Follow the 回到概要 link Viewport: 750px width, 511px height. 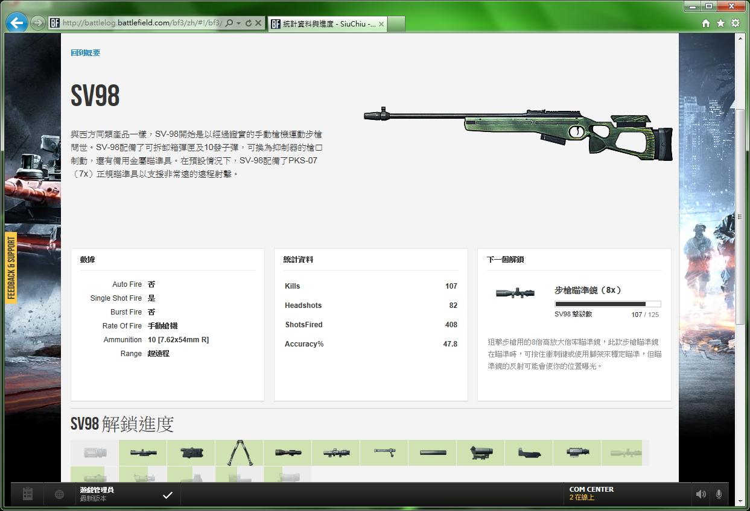click(85, 53)
